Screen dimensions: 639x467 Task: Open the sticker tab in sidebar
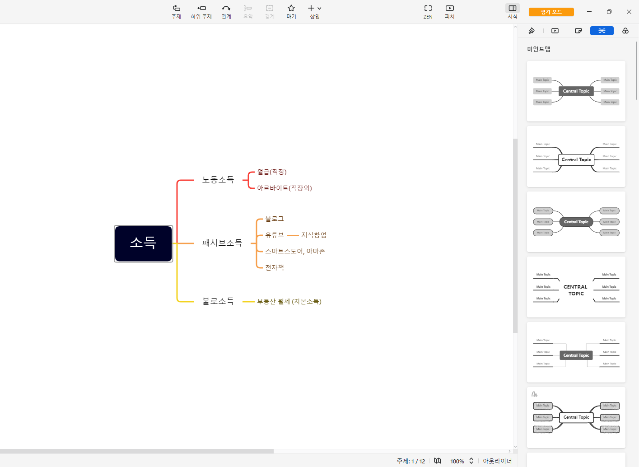[x=578, y=31]
